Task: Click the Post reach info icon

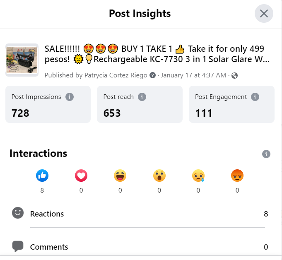Action: (x=142, y=97)
